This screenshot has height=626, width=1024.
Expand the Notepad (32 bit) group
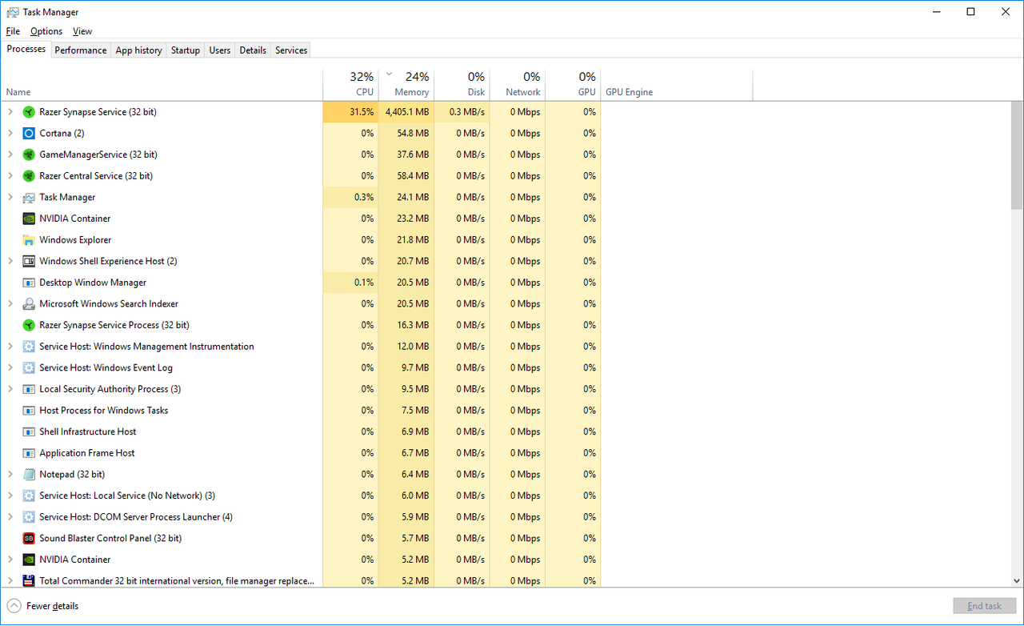pos(10,475)
